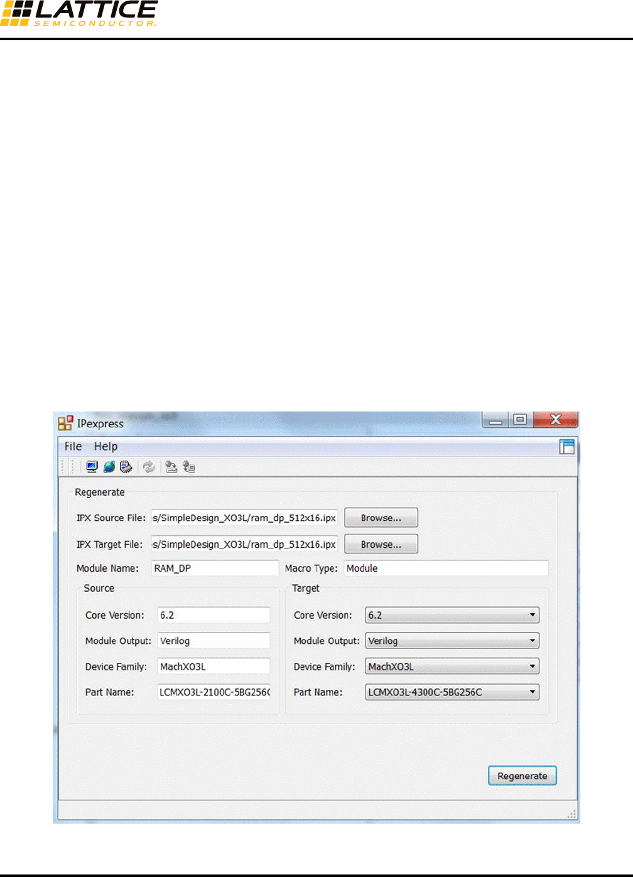Click the Source Part Name field
The width and height of the screenshot is (633, 877).
point(214,692)
